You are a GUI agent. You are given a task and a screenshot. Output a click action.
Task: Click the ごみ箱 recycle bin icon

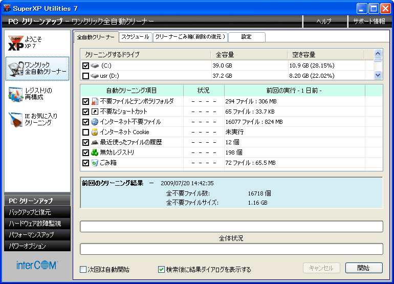95,163
